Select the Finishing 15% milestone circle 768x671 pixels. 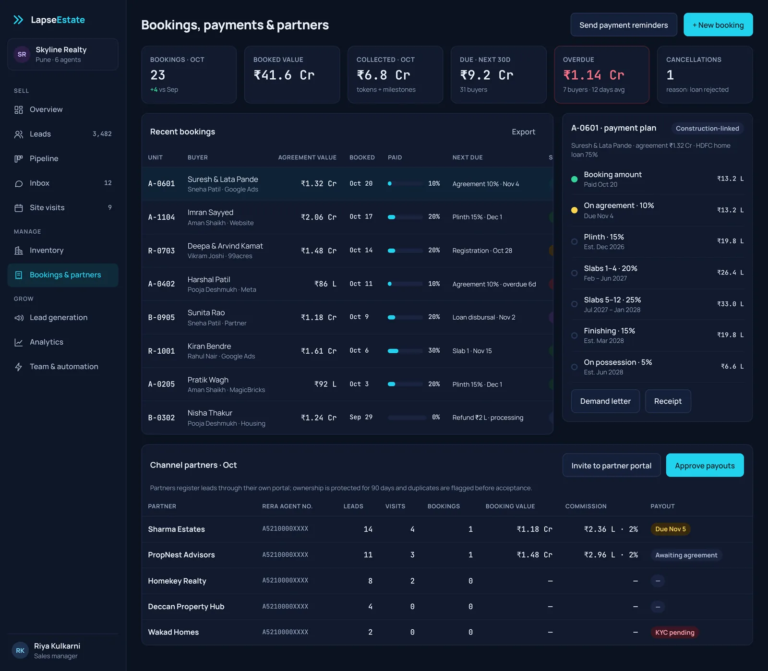[x=574, y=335]
